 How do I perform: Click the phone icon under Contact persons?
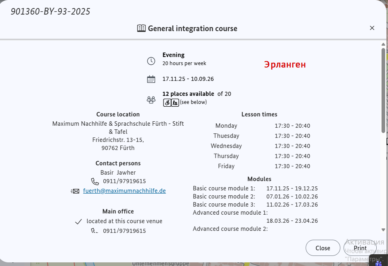[x=95, y=182]
